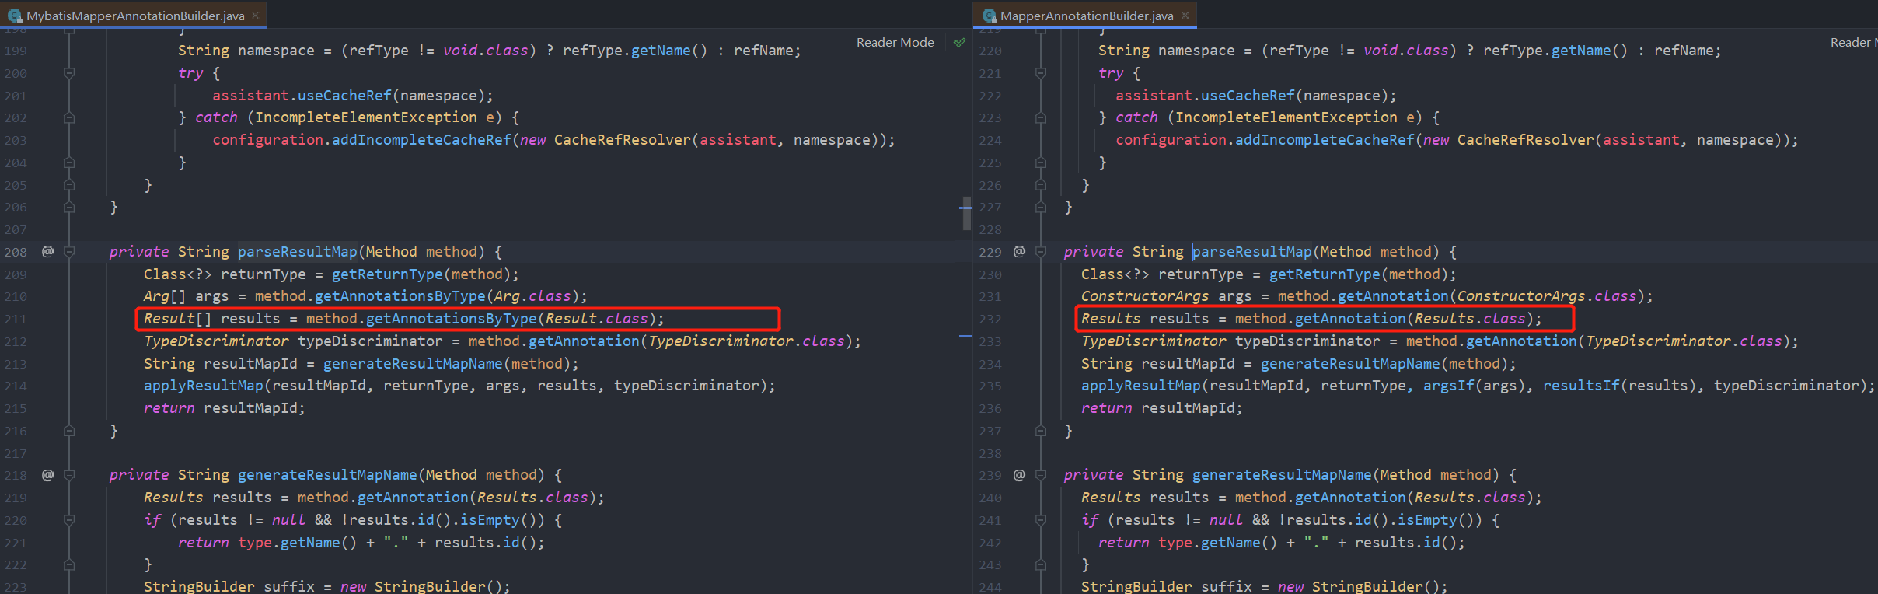Click line number 211 in the left gutter
The height and width of the screenshot is (594, 1878).
tap(16, 320)
